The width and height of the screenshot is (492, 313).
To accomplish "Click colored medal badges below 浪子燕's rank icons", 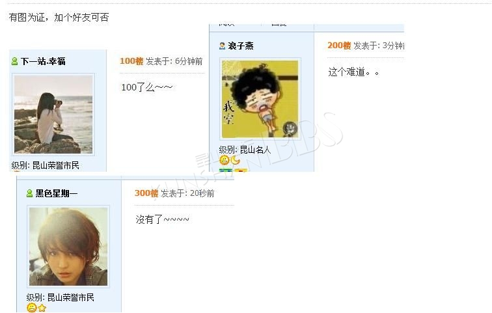I will pyautogui.click(x=233, y=170).
